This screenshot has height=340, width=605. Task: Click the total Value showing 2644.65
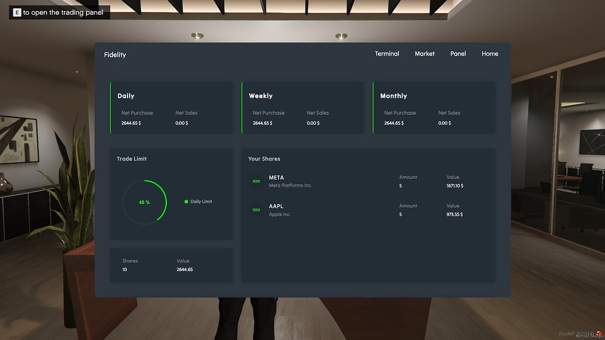click(x=185, y=269)
